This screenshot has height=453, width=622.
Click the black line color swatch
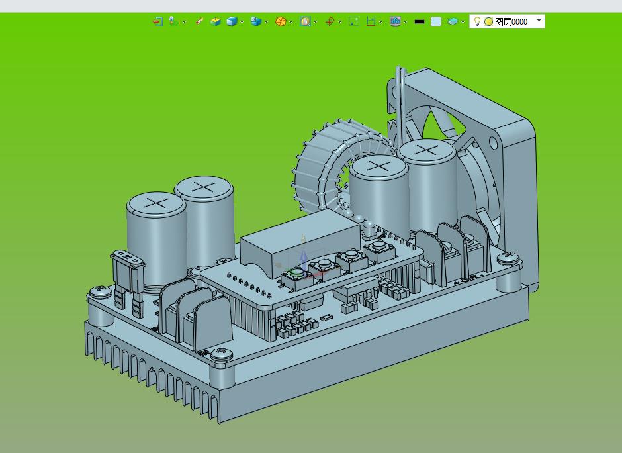(419, 21)
